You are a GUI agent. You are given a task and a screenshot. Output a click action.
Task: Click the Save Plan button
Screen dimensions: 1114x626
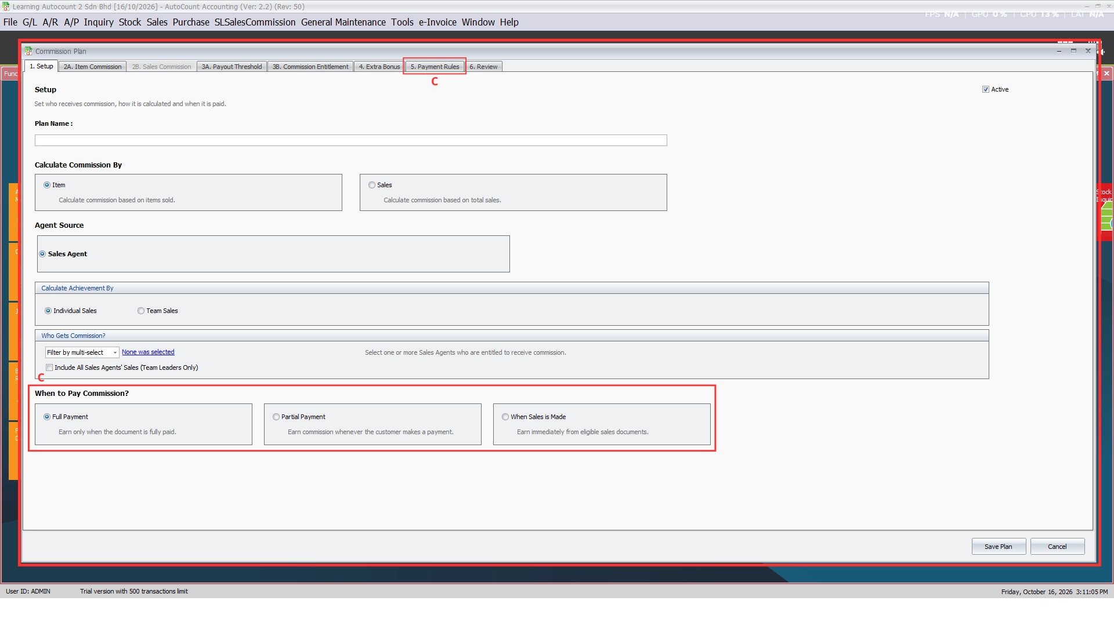999,547
